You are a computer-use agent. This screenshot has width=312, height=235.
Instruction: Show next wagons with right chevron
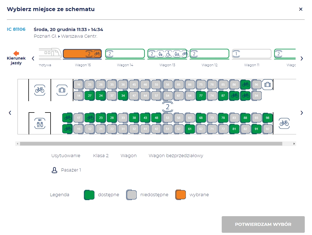coord(302,58)
